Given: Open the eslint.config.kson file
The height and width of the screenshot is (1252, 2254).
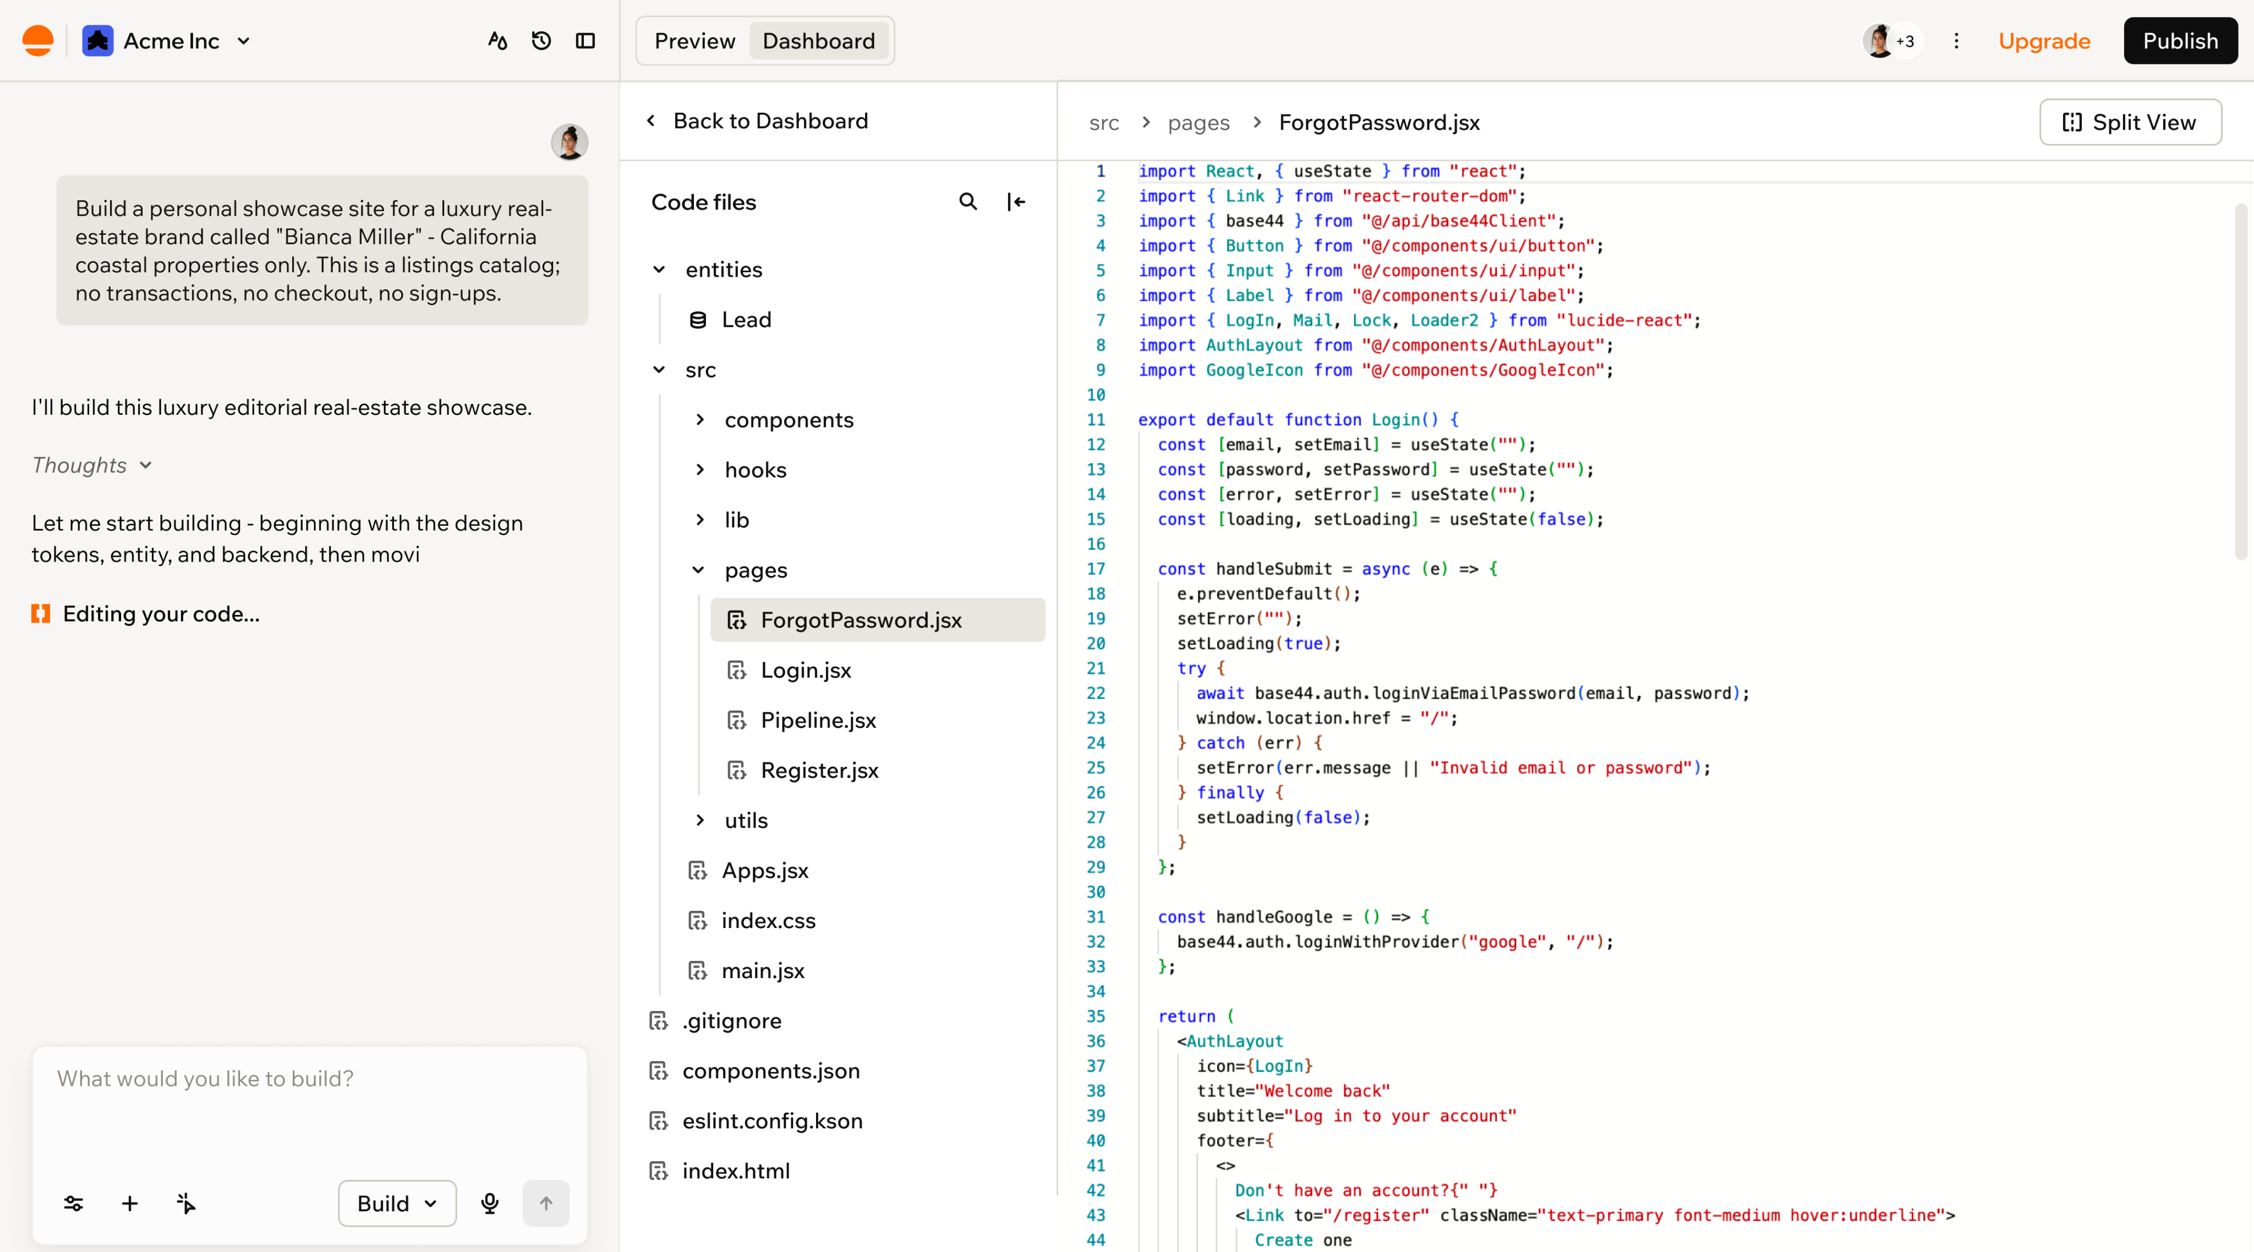Looking at the screenshot, I should pyautogui.click(x=773, y=1121).
